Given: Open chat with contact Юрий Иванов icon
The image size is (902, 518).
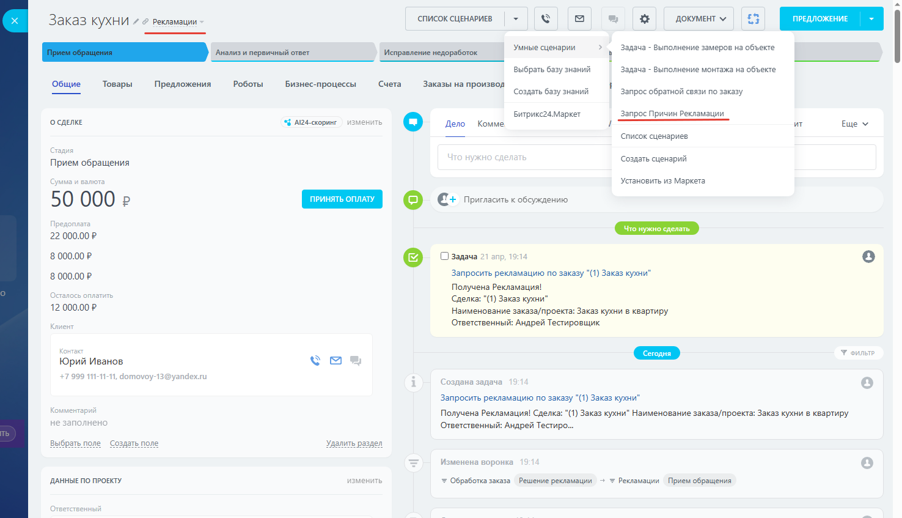Looking at the screenshot, I should click(x=356, y=361).
